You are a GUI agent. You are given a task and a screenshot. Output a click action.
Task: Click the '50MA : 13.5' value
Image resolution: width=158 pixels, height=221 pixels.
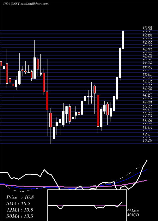tap(20, 216)
